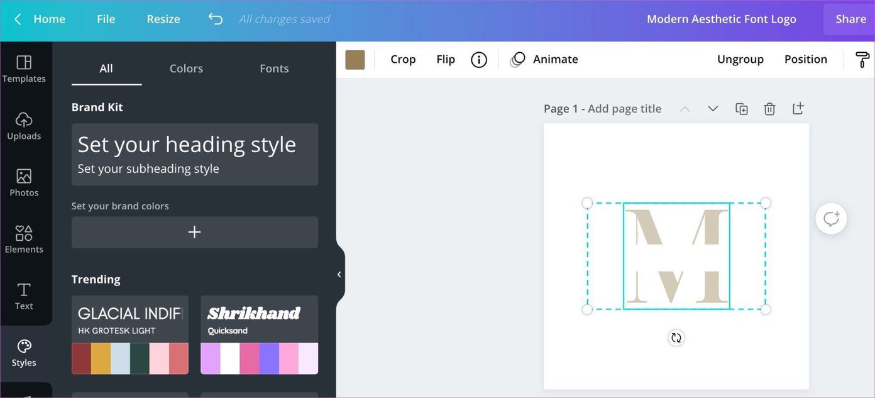
Task: Open the Elements sidebar panel
Action: pyautogui.click(x=24, y=239)
